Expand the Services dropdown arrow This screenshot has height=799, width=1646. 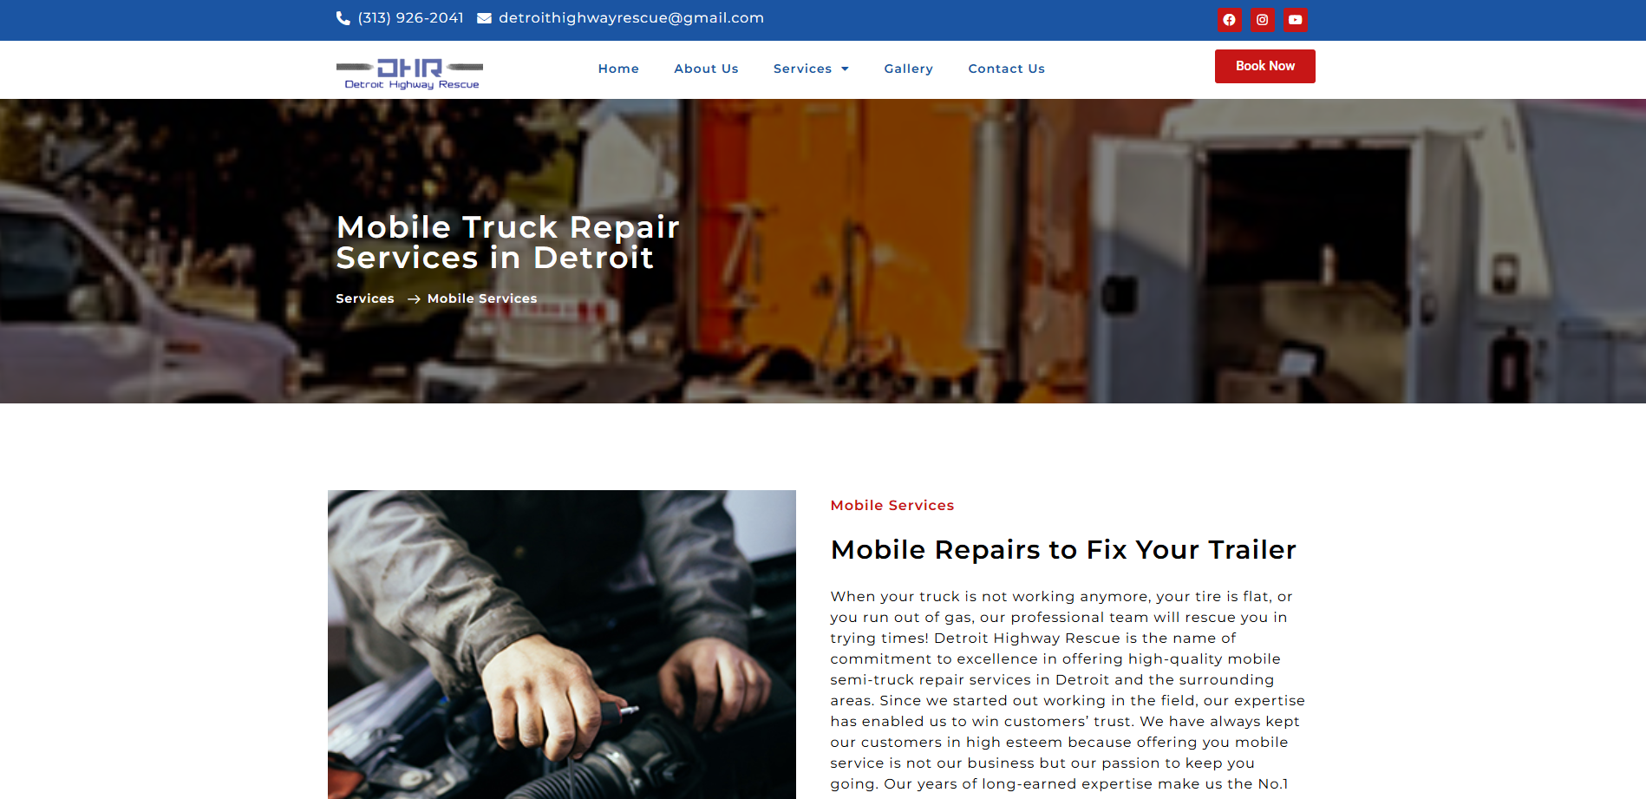tap(845, 69)
